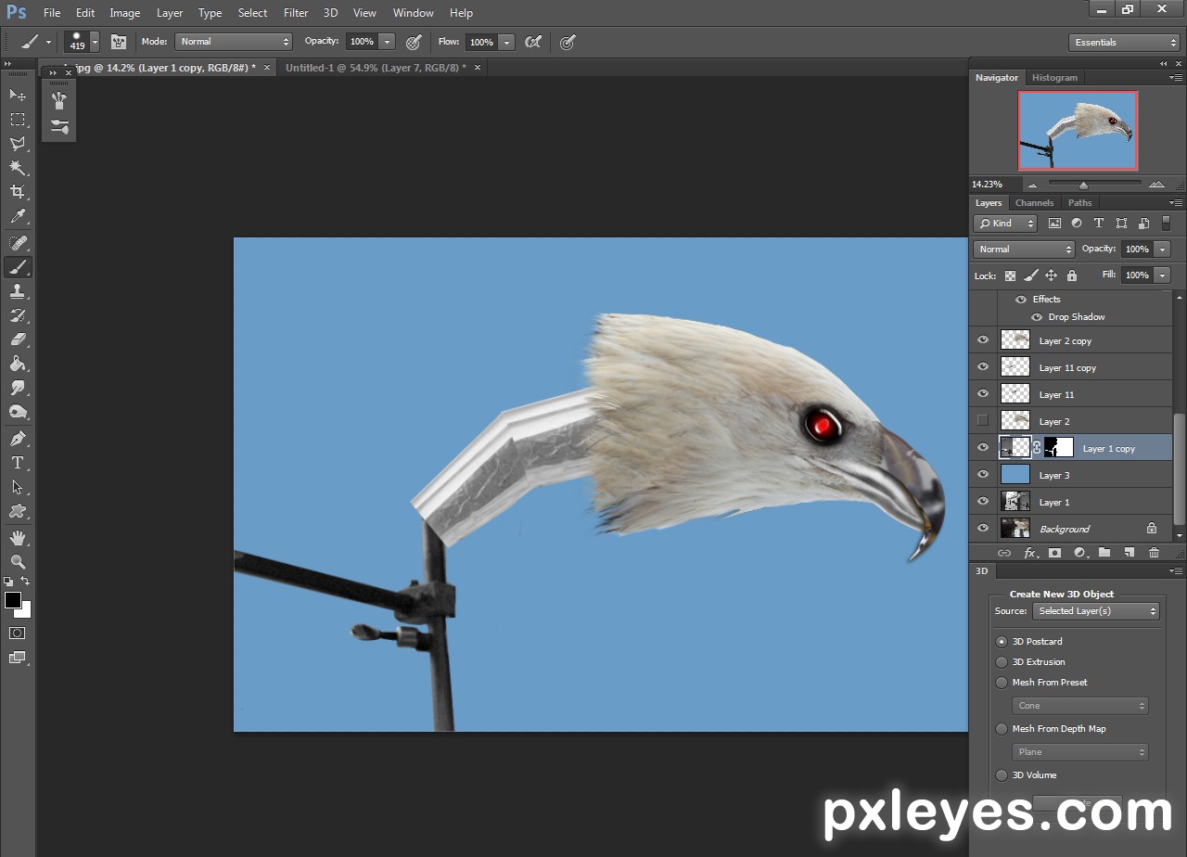The width and height of the screenshot is (1187, 857).
Task: Select the Polygonal Lasso tool
Action: pos(18,143)
